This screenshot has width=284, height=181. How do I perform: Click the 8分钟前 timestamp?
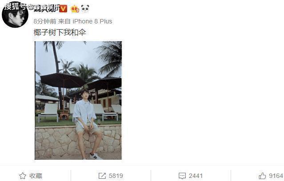coord(45,21)
